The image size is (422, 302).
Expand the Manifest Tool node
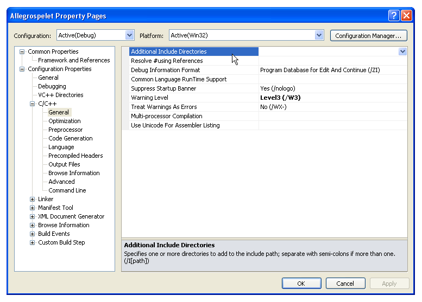(32, 208)
